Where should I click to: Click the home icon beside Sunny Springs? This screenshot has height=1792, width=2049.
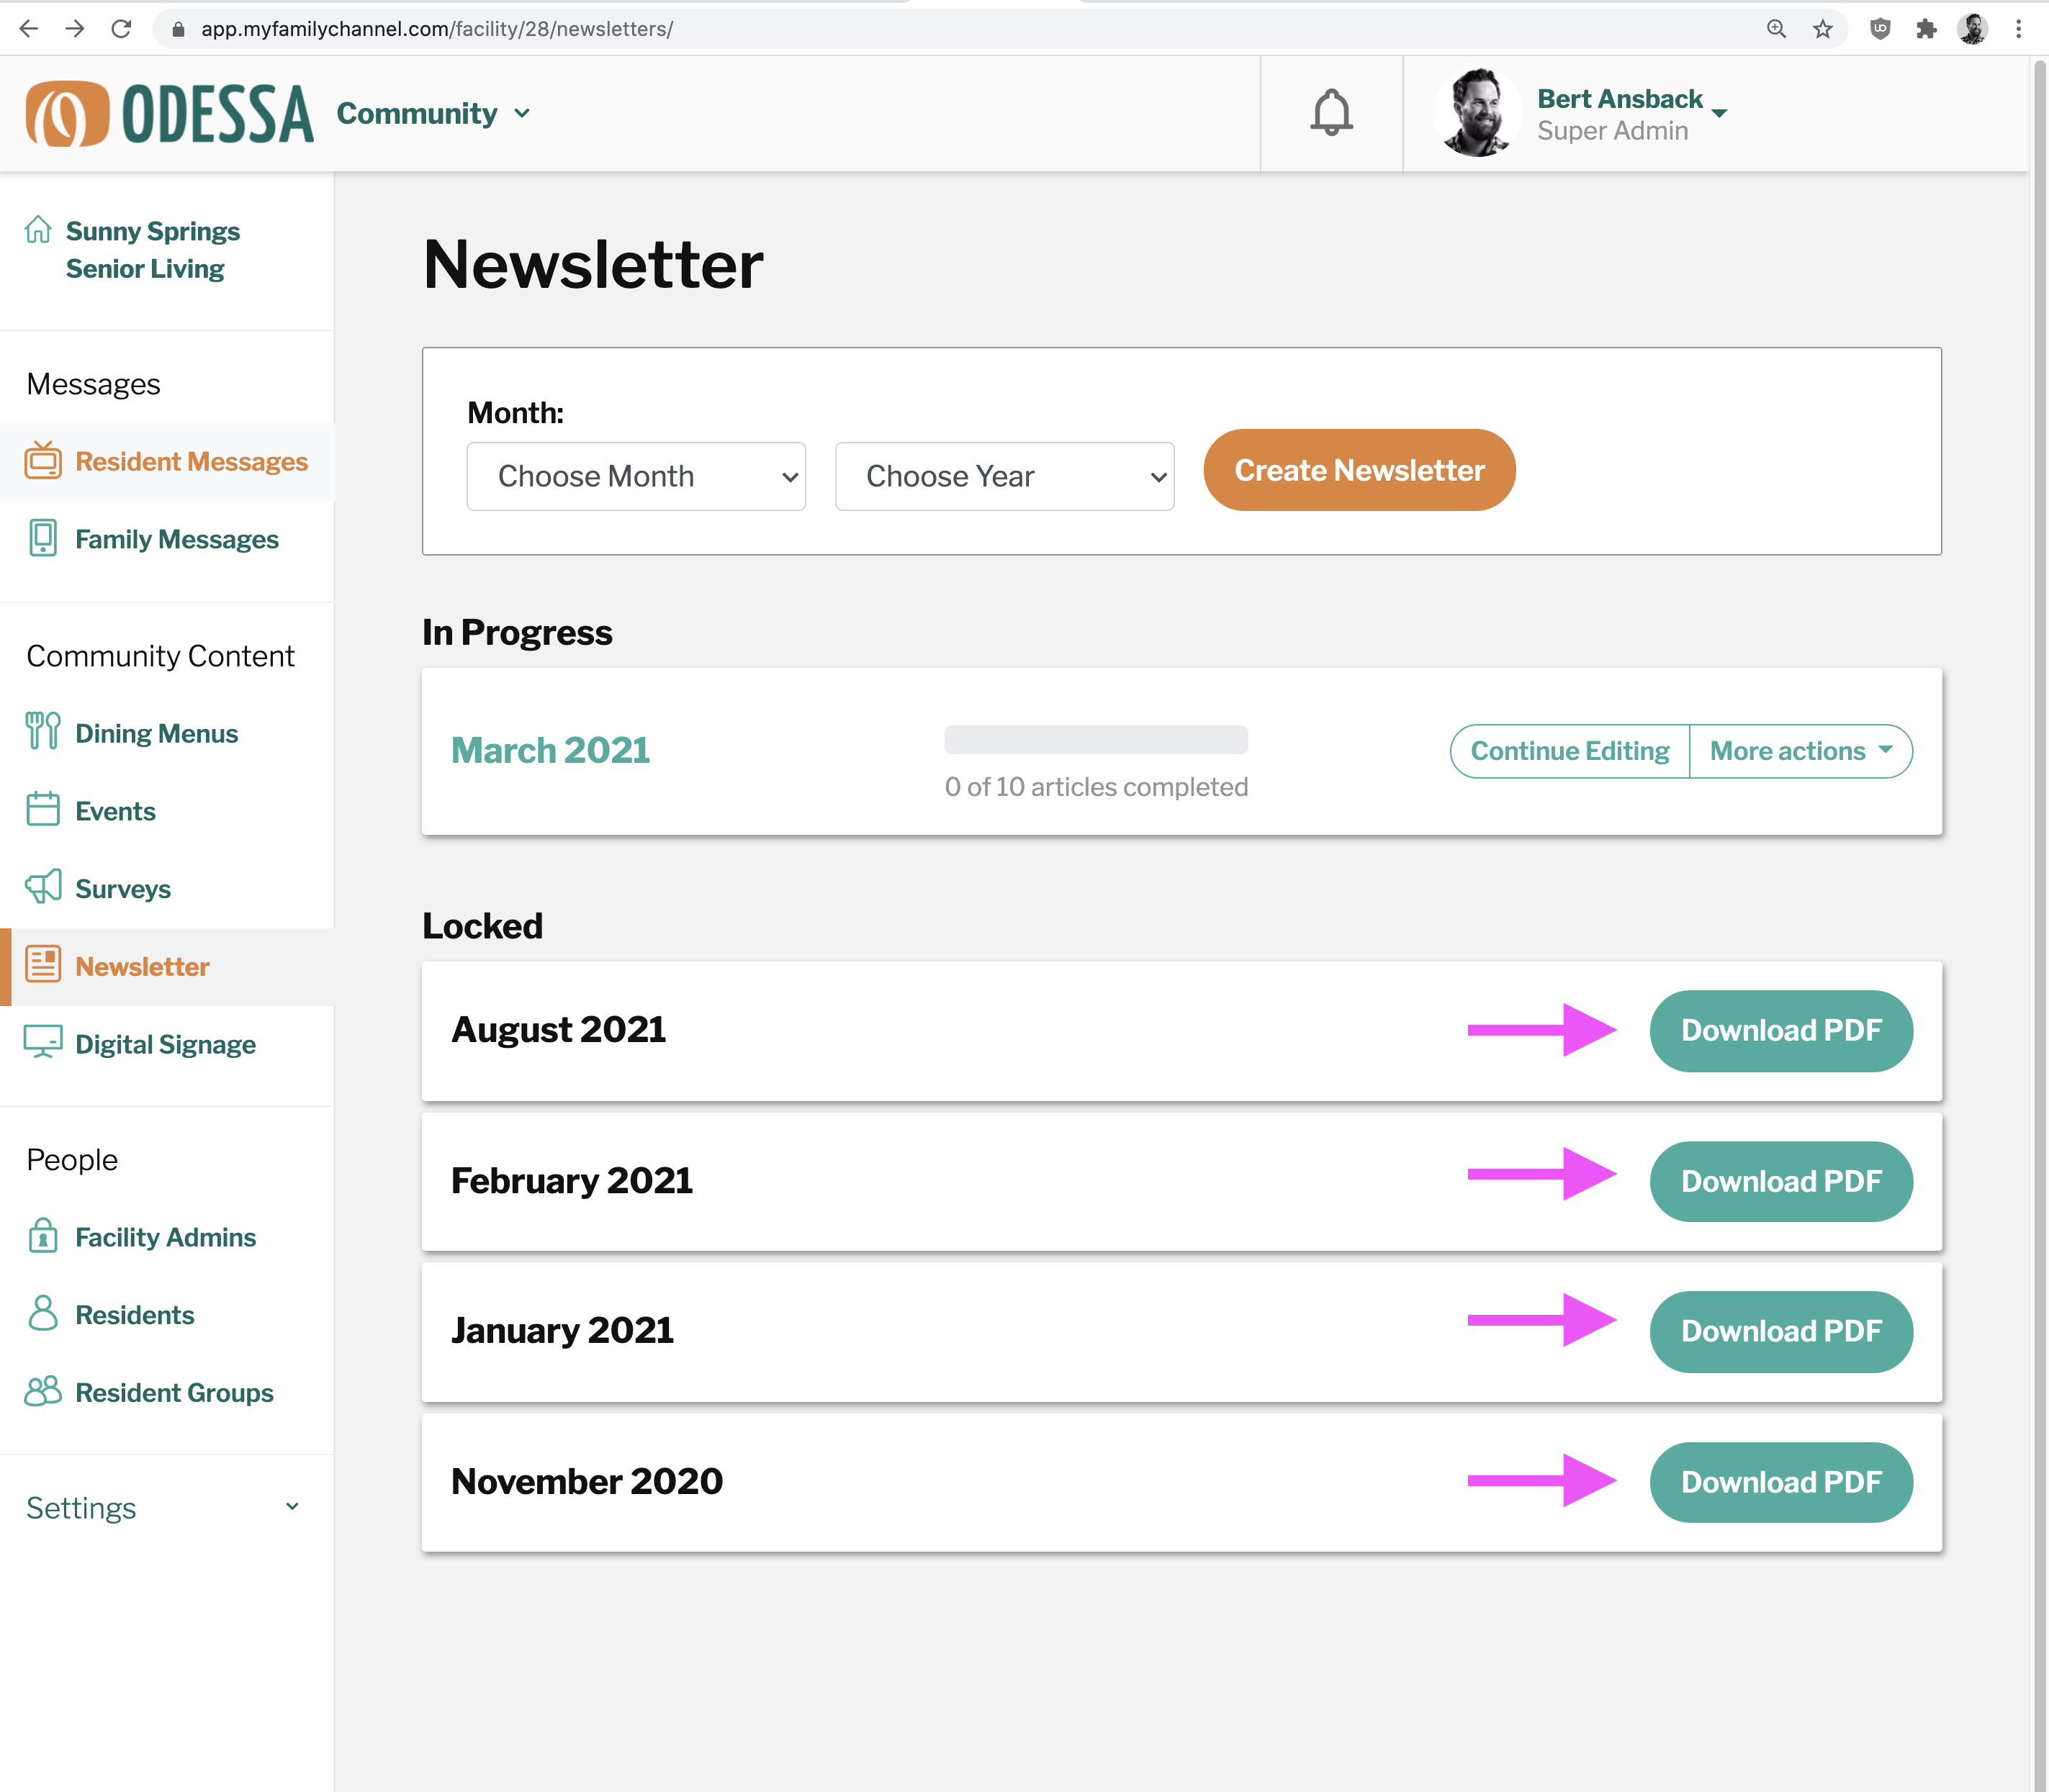tap(38, 229)
